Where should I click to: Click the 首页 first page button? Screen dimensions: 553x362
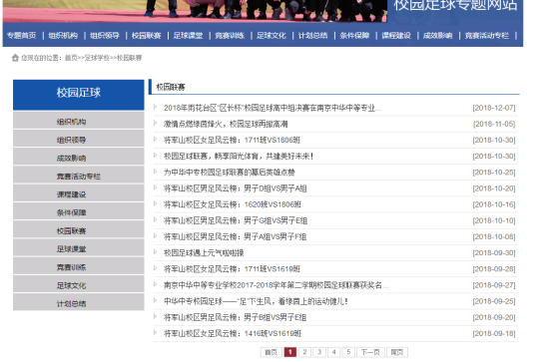click(x=271, y=352)
